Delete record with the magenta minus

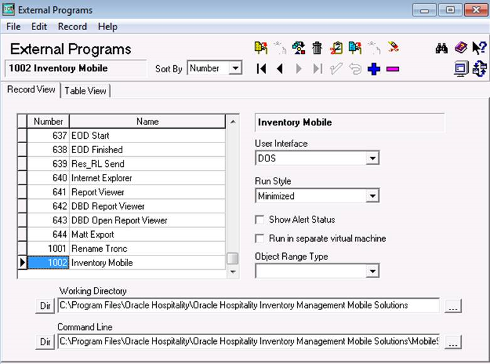(x=393, y=69)
